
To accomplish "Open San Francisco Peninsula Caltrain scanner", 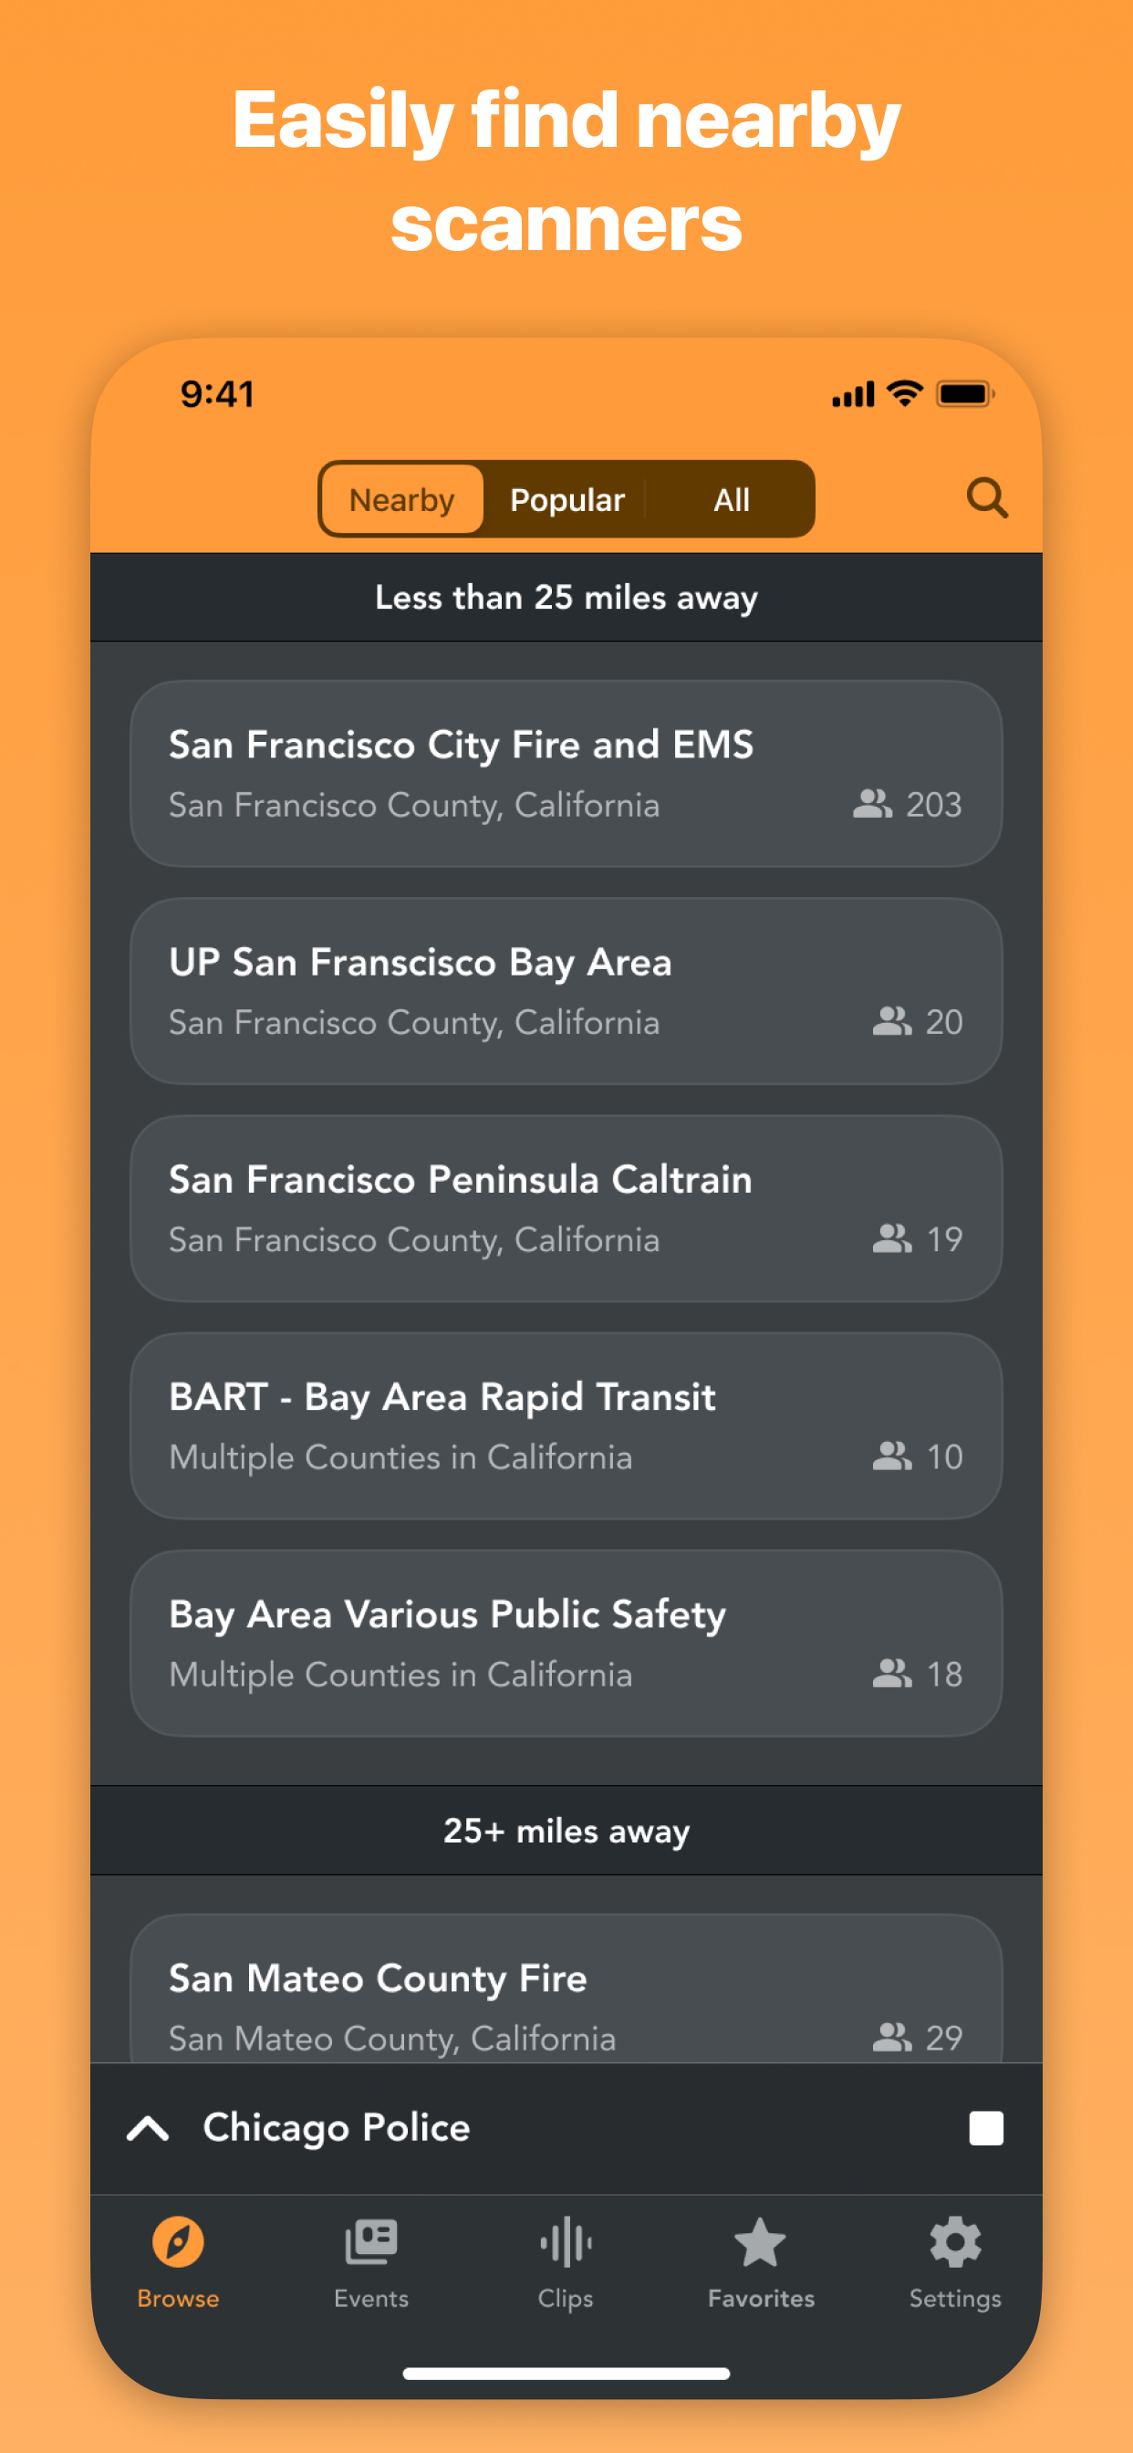I will pos(566,1207).
